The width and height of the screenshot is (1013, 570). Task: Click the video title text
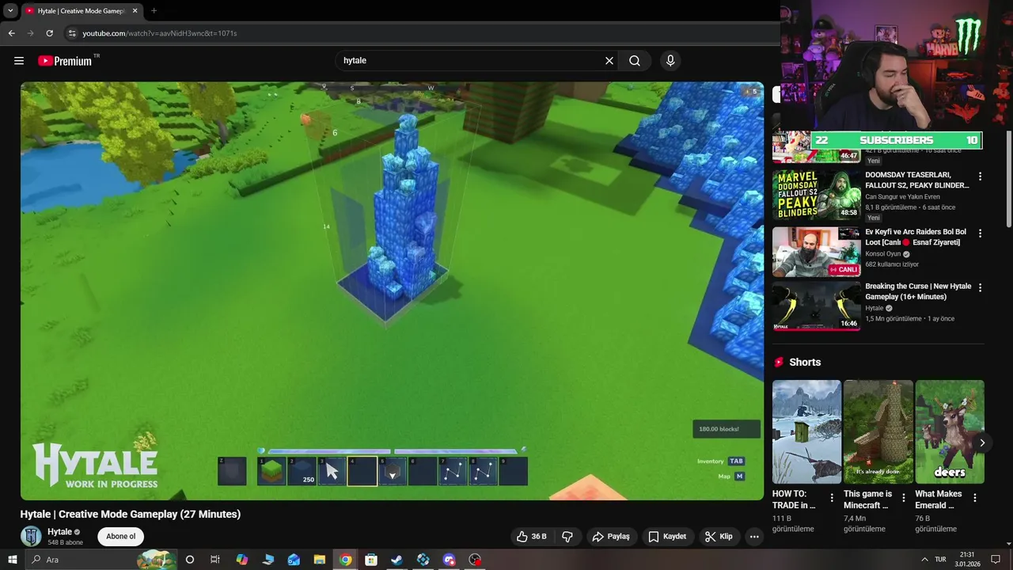tap(131, 515)
